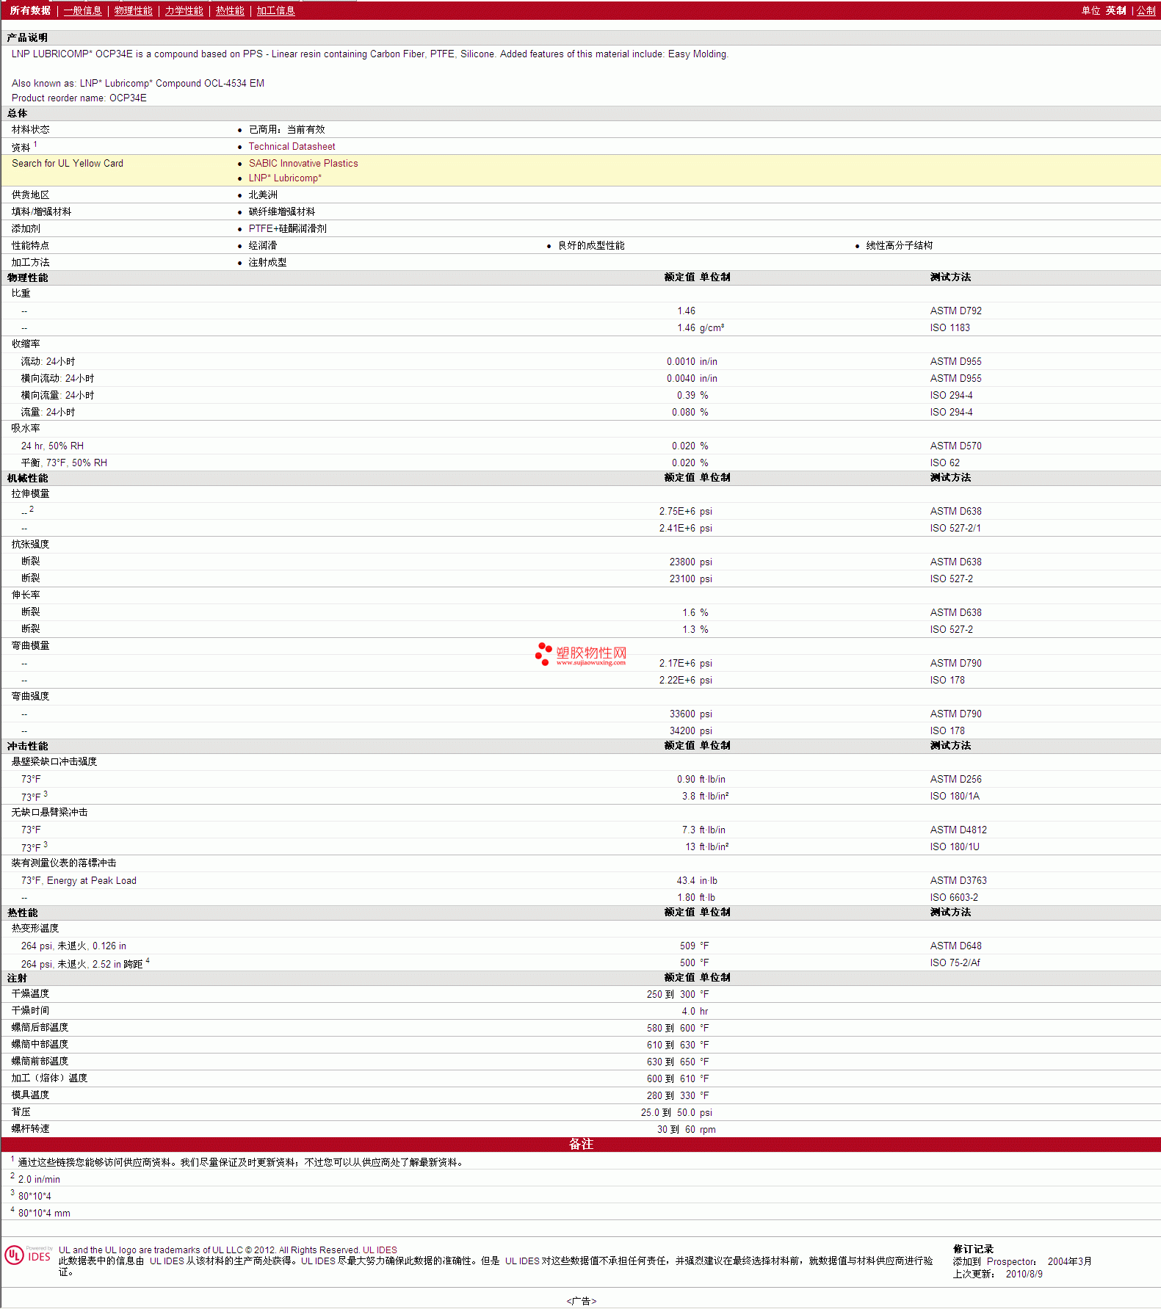
Task: Click tensile strength value 23800
Action: [682, 562]
